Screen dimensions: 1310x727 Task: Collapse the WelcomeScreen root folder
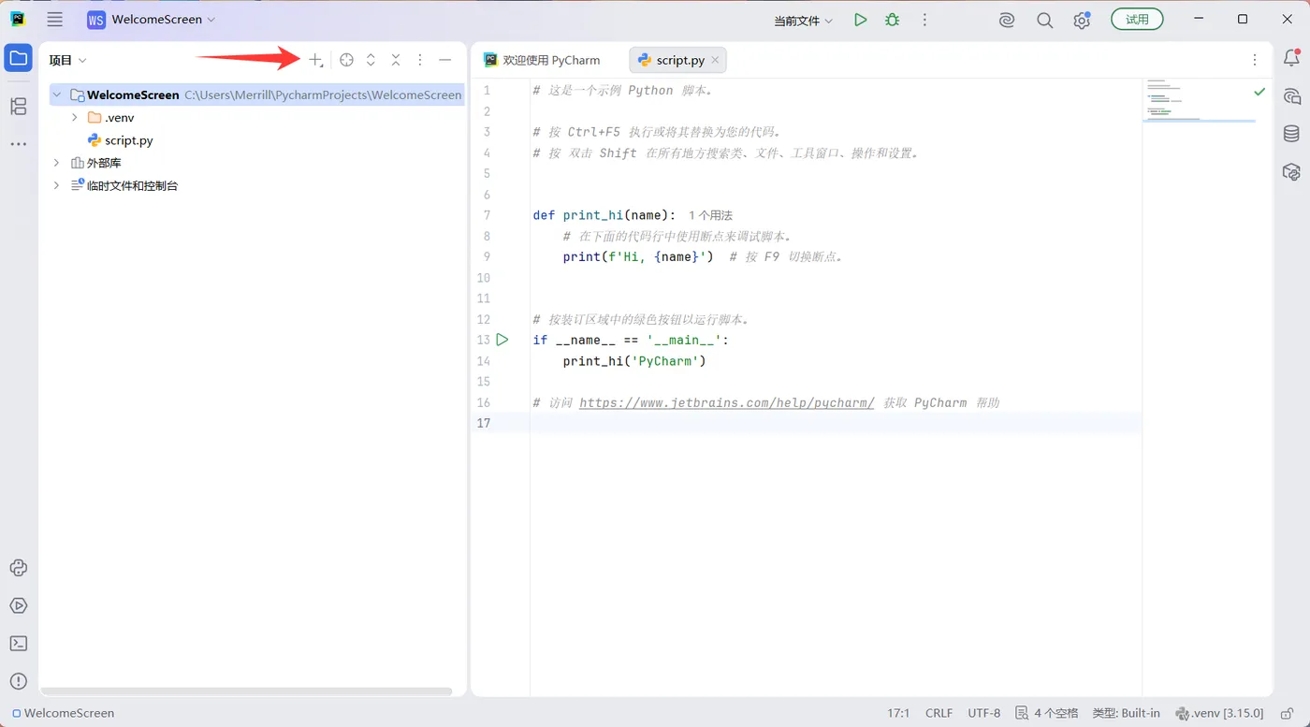tap(57, 95)
